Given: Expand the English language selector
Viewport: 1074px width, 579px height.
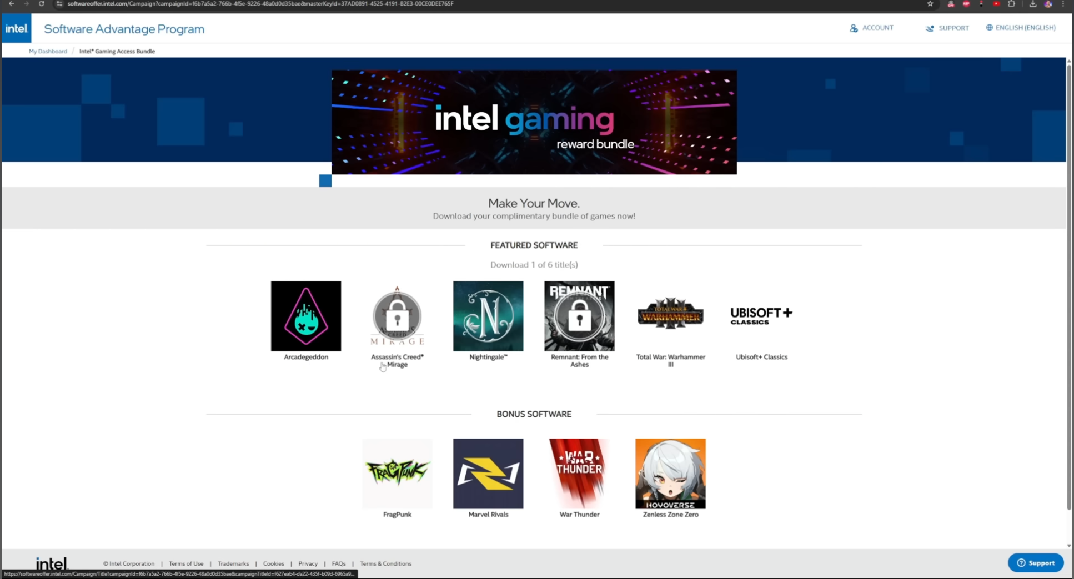Looking at the screenshot, I should (x=1021, y=28).
